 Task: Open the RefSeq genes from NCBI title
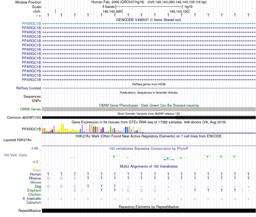149,84
